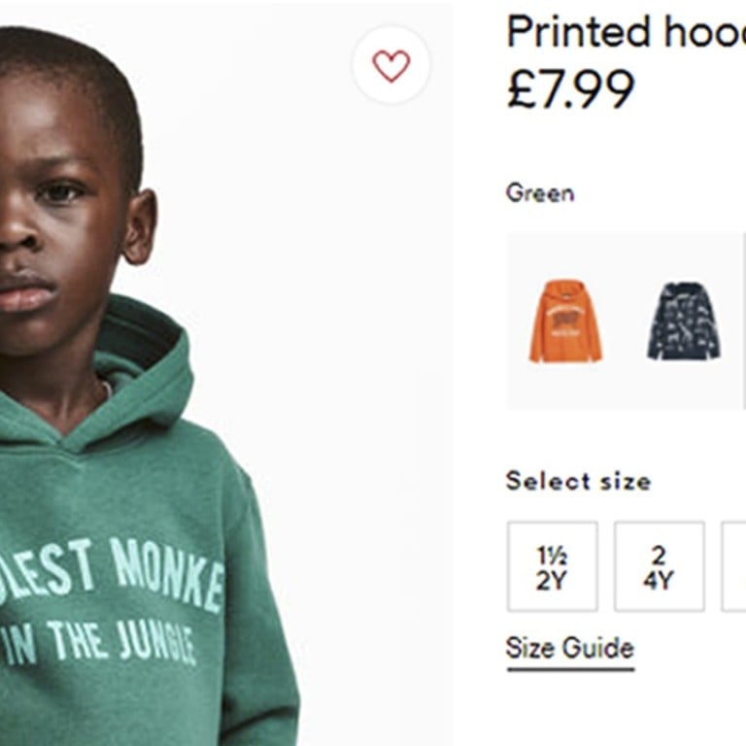The height and width of the screenshot is (746, 746).
Task: Click the Select size heading
Action: pos(578,481)
